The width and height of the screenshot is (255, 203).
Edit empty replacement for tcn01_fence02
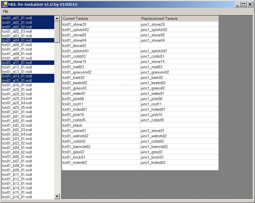coord(179,46)
